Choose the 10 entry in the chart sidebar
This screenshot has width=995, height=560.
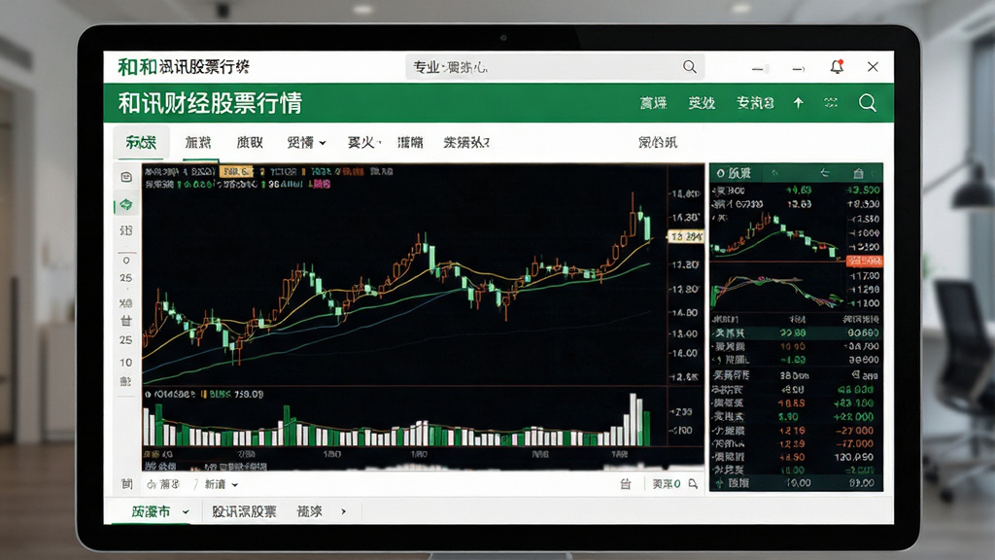click(126, 362)
